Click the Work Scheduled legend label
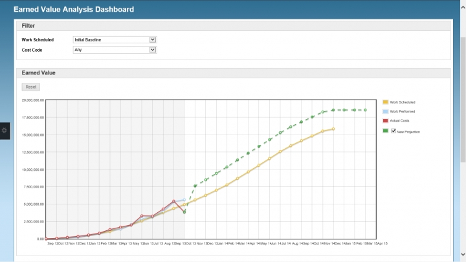The width and height of the screenshot is (466, 262). point(403,102)
